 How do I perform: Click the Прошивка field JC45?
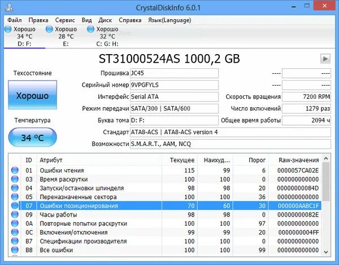click(174, 73)
